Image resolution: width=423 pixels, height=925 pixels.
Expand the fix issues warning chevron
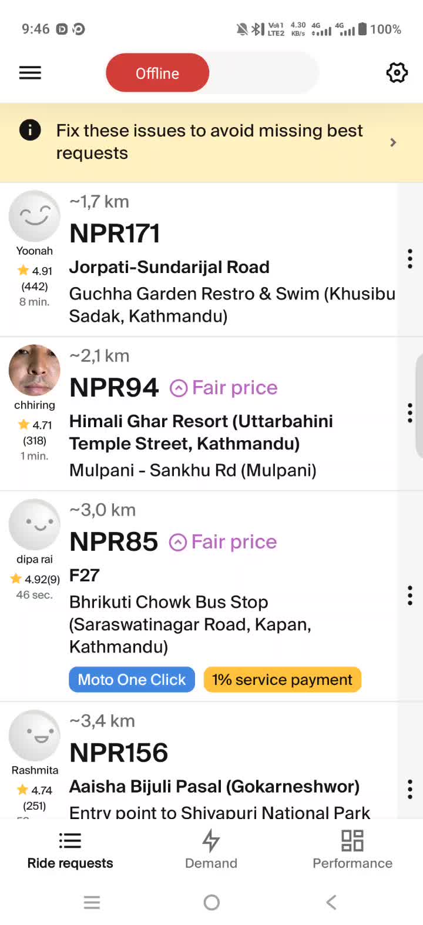tap(393, 142)
